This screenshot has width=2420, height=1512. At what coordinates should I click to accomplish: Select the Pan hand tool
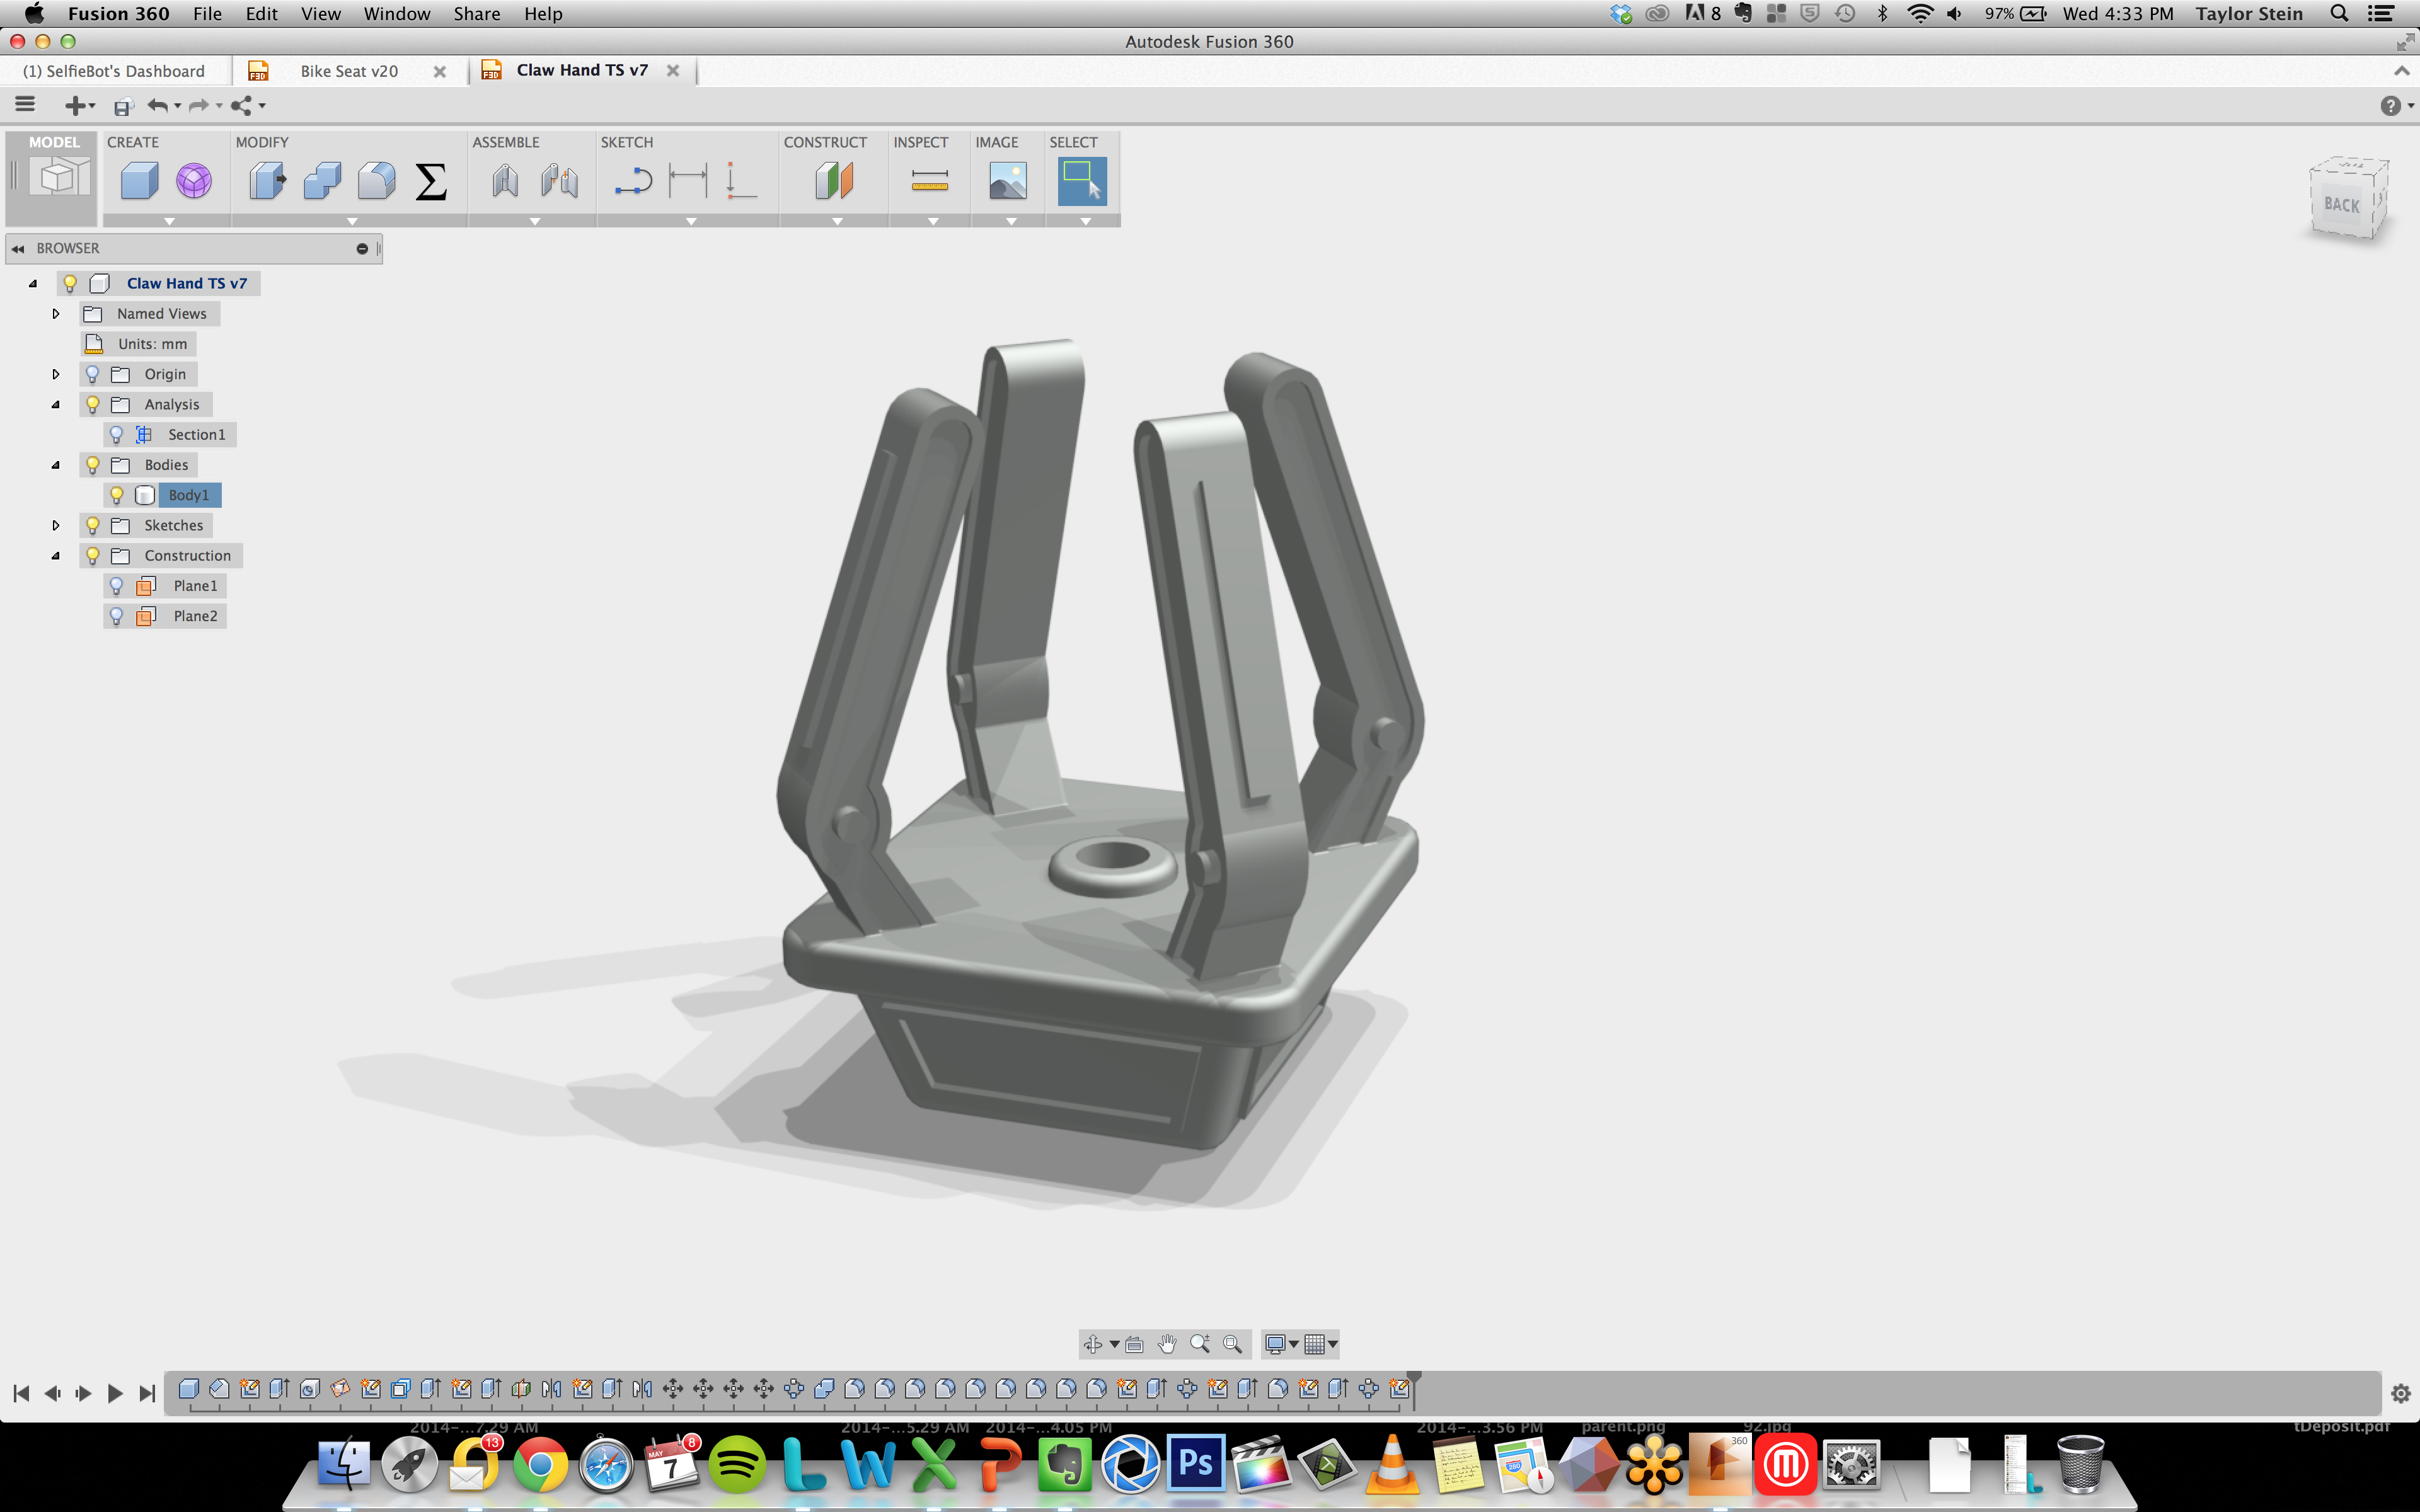[x=1167, y=1345]
